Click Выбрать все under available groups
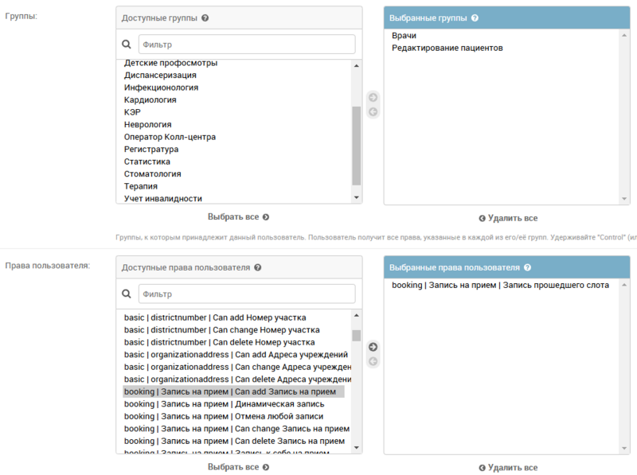Image resolution: width=637 pixels, height=475 pixels. [x=238, y=216]
